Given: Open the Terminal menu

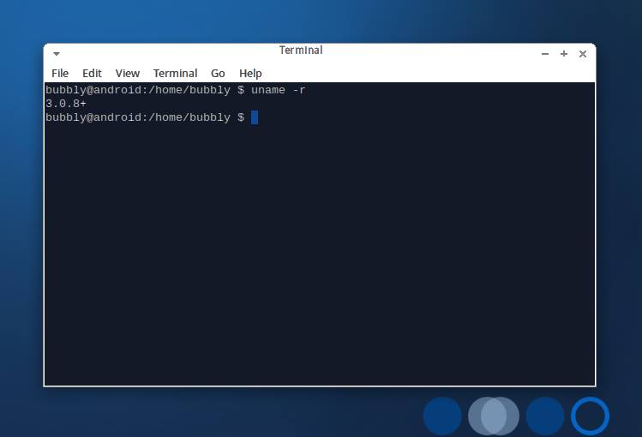Looking at the screenshot, I should (x=175, y=73).
